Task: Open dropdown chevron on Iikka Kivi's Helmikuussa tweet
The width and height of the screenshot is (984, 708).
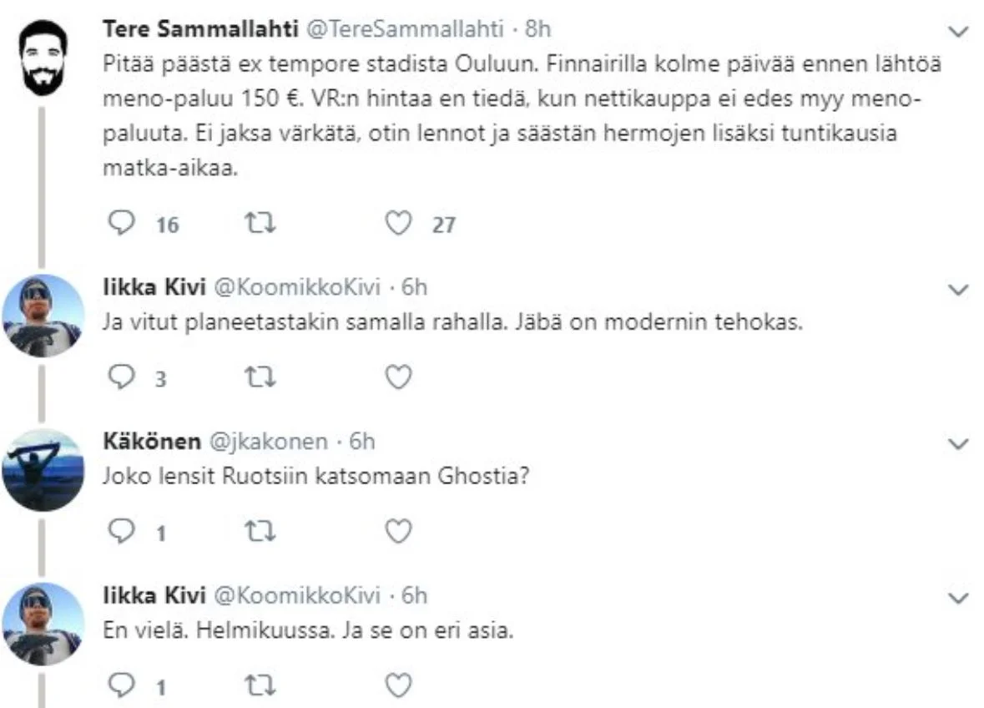Action: (x=959, y=597)
